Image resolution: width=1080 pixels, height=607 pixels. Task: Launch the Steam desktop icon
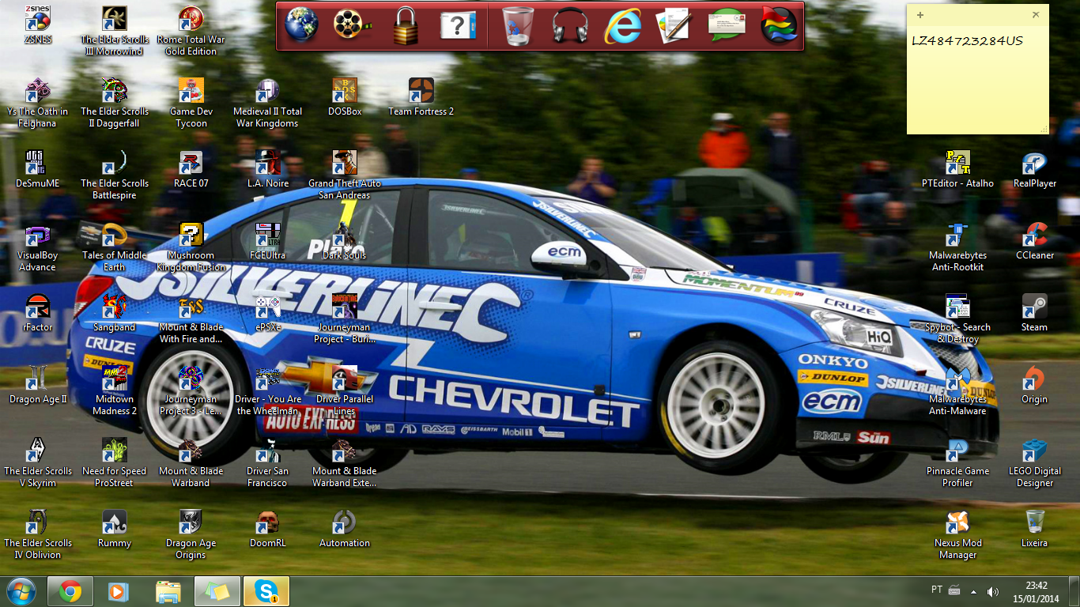point(1035,313)
